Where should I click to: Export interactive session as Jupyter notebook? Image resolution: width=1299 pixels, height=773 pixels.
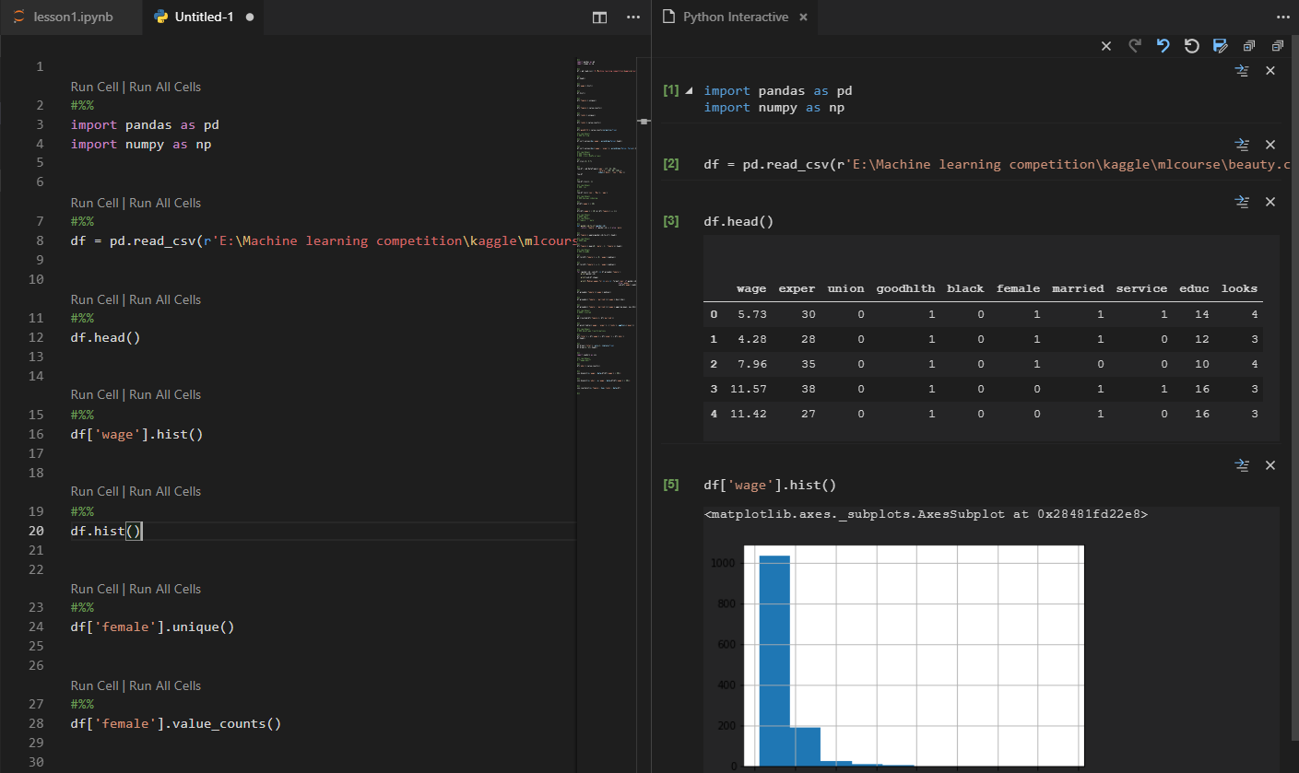point(1219,44)
